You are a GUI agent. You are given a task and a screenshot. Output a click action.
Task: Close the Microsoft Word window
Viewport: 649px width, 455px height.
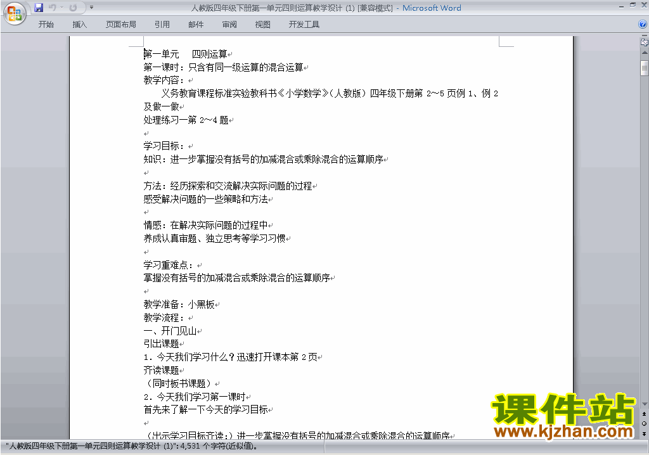click(644, 5)
